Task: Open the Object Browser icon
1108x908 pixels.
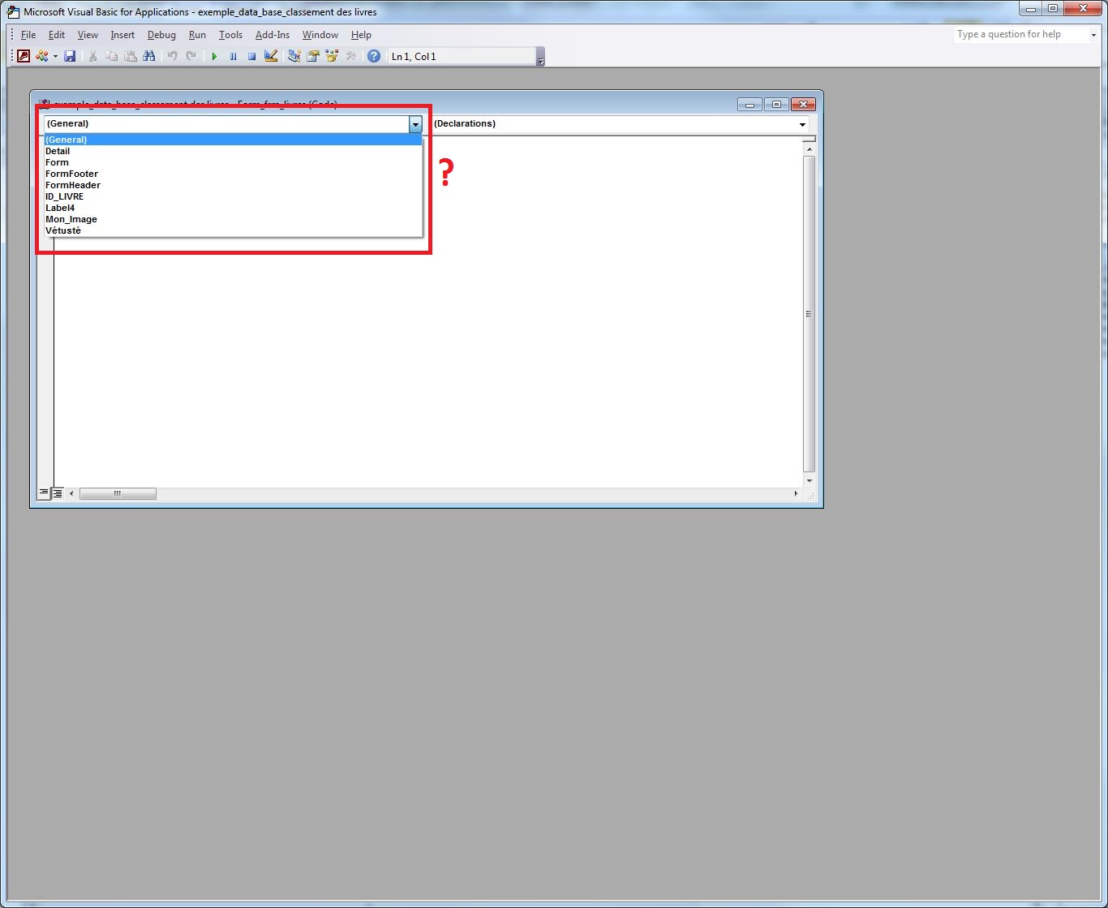Action: coord(332,56)
